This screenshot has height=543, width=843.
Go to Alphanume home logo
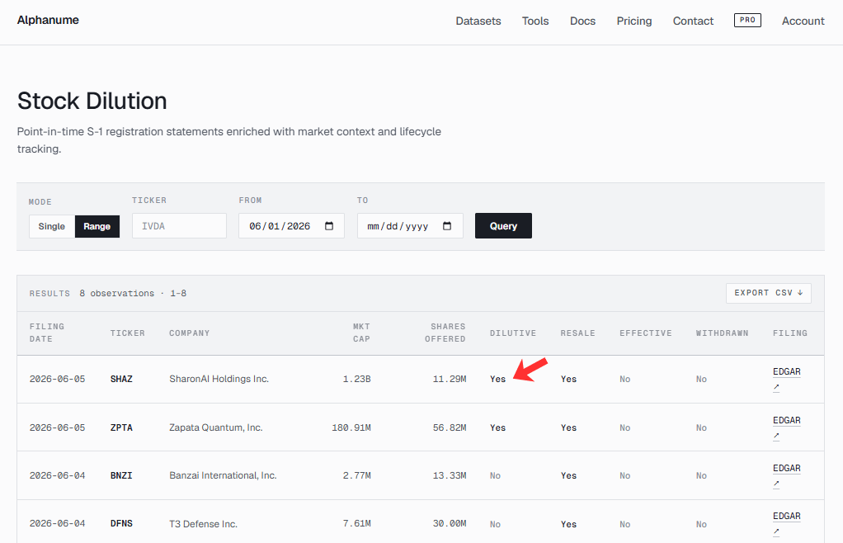[x=48, y=20]
